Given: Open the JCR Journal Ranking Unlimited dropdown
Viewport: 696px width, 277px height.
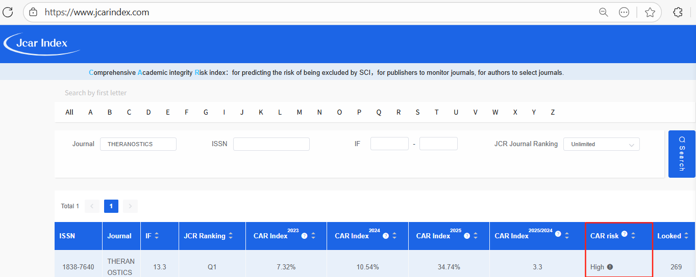Looking at the screenshot, I should 601,144.
